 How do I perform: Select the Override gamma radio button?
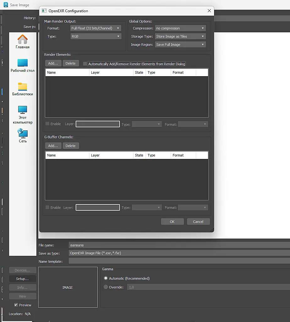[x=106, y=287]
